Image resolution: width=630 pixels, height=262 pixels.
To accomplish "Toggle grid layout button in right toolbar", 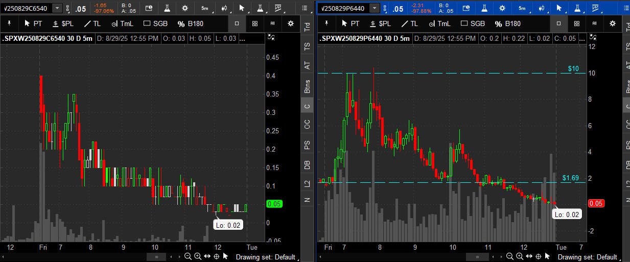I will (576, 23).
